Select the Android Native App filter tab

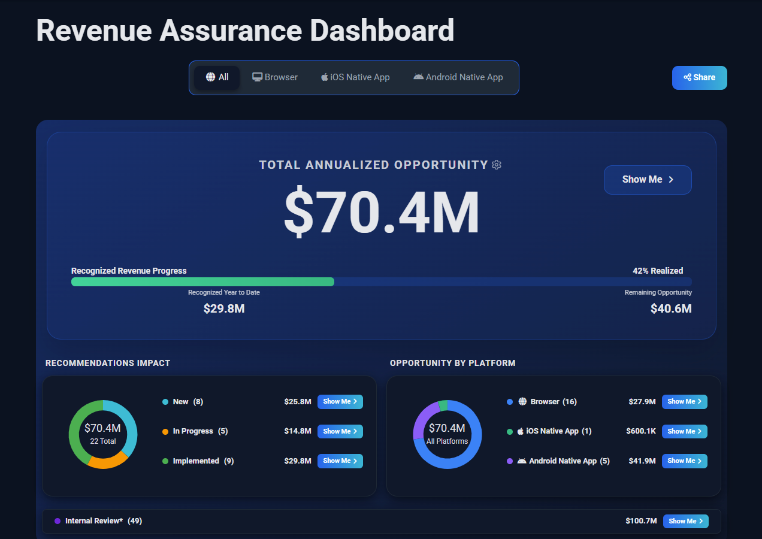pyautogui.click(x=458, y=77)
